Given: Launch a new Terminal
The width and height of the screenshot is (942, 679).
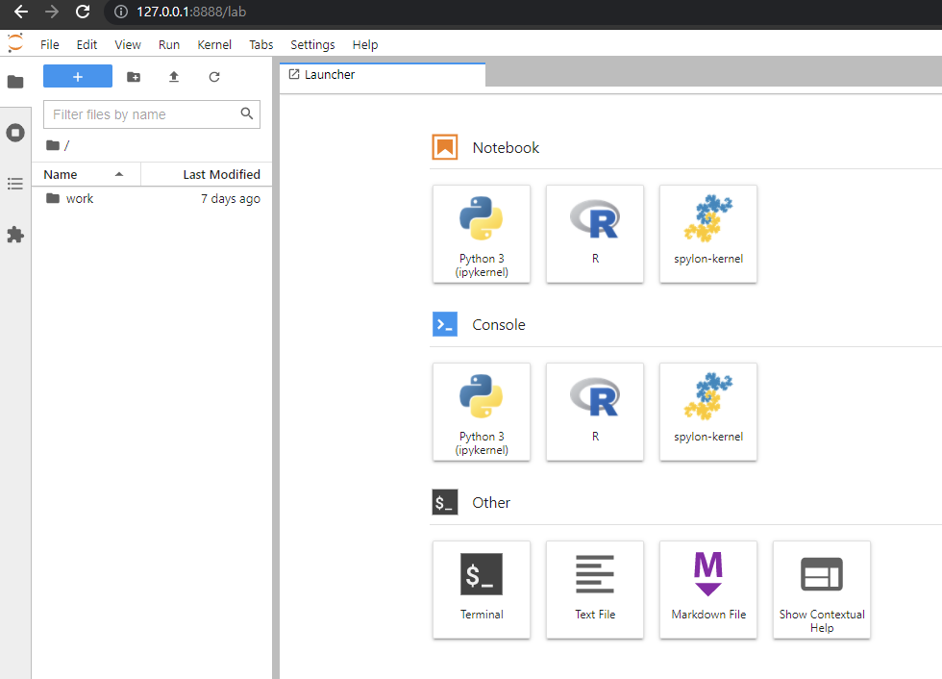Looking at the screenshot, I should click(x=482, y=590).
